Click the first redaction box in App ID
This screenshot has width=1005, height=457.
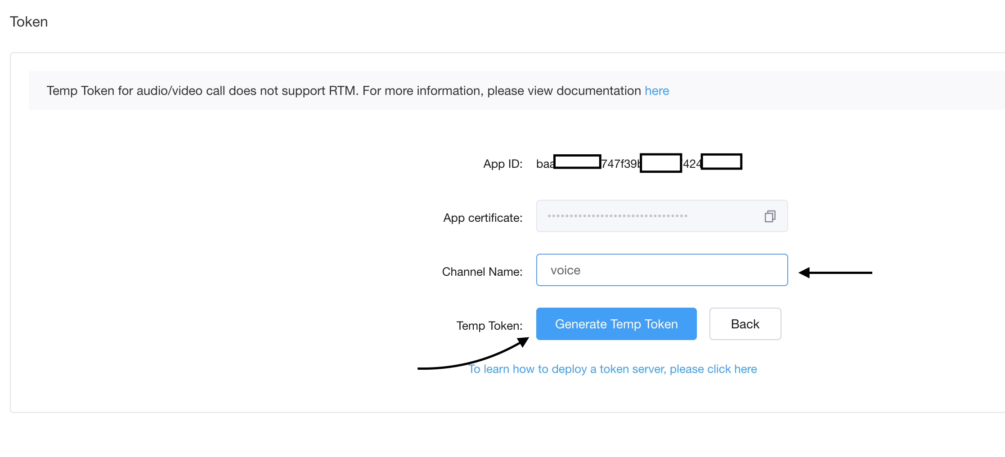pos(577,161)
